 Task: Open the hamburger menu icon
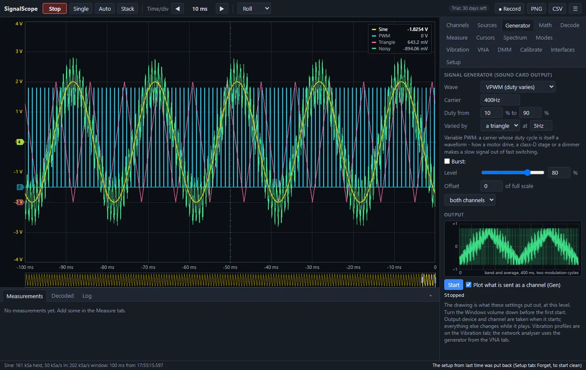click(x=575, y=9)
